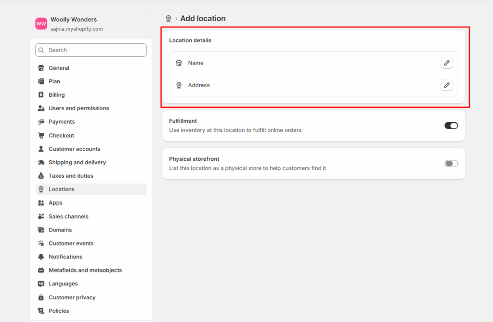Viewport: 493px width, 322px height.
Task: Select Locations in the sidebar
Action: coord(62,189)
